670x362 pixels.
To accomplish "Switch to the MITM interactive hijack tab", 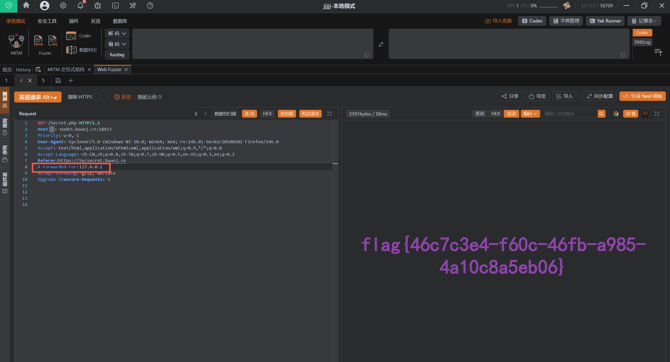I will click(x=66, y=70).
